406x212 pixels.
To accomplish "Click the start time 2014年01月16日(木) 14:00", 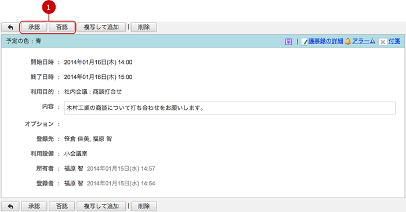I will tap(98, 63).
